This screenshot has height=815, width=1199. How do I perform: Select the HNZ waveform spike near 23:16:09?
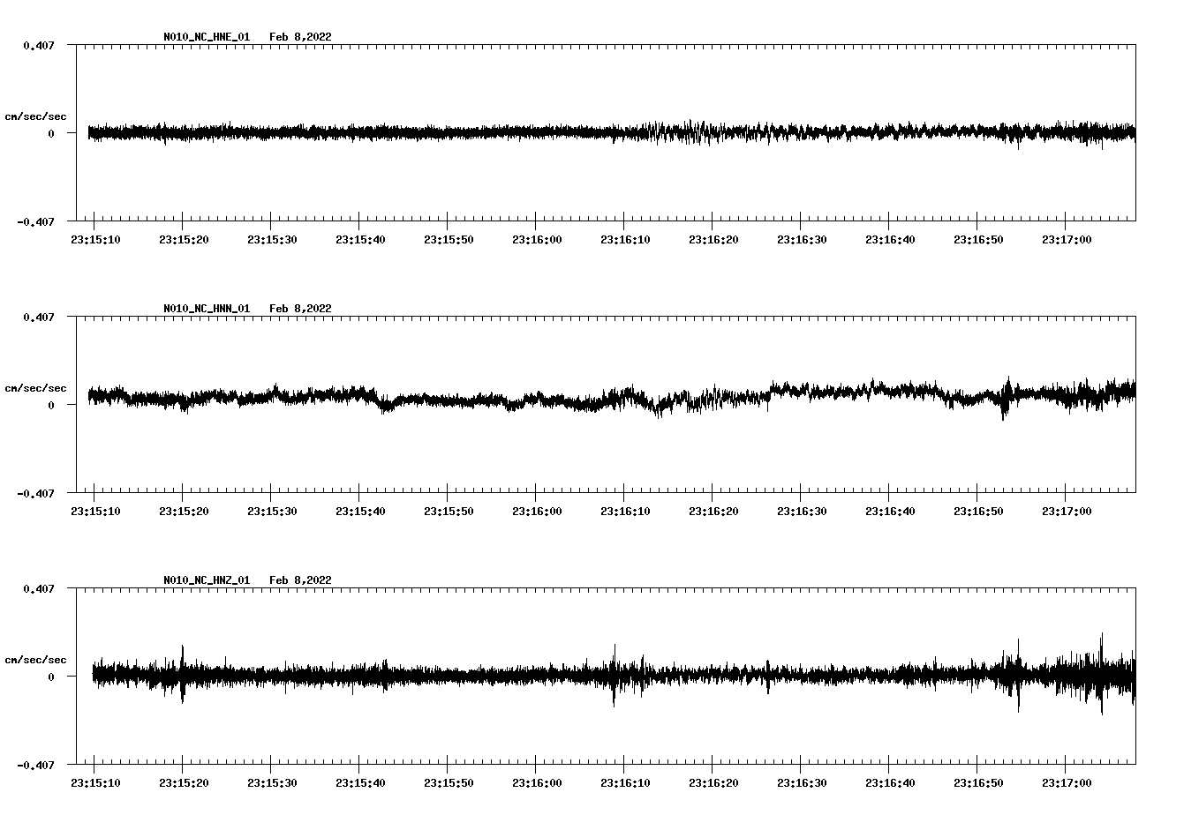point(614,675)
